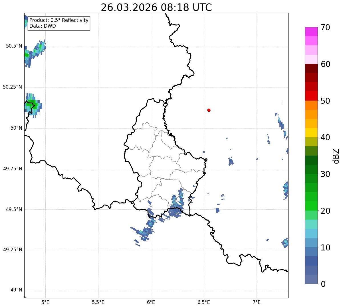Image resolution: width=343 pixels, height=308 pixels.
Task: Click the green radar echo near 50.25°N left edge
Action: click(x=31, y=104)
